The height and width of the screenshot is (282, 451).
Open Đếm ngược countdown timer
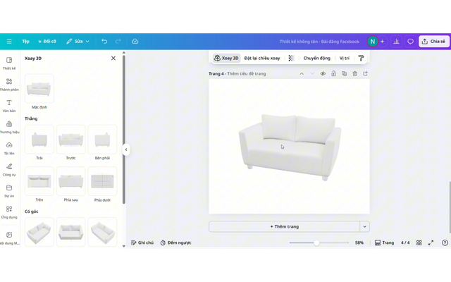click(x=175, y=243)
